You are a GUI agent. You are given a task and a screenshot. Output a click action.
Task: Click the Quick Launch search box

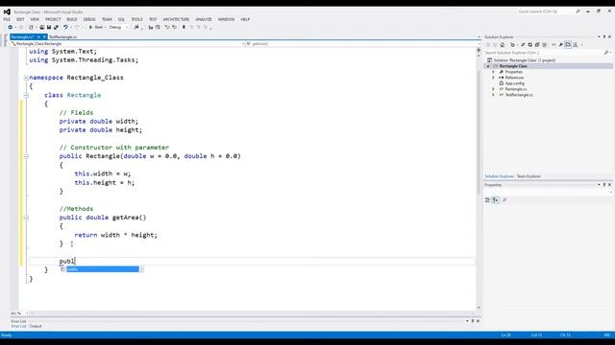546,11
